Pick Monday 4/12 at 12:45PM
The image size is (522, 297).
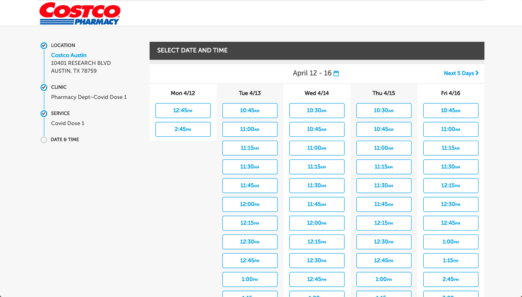[x=183, y=110]
